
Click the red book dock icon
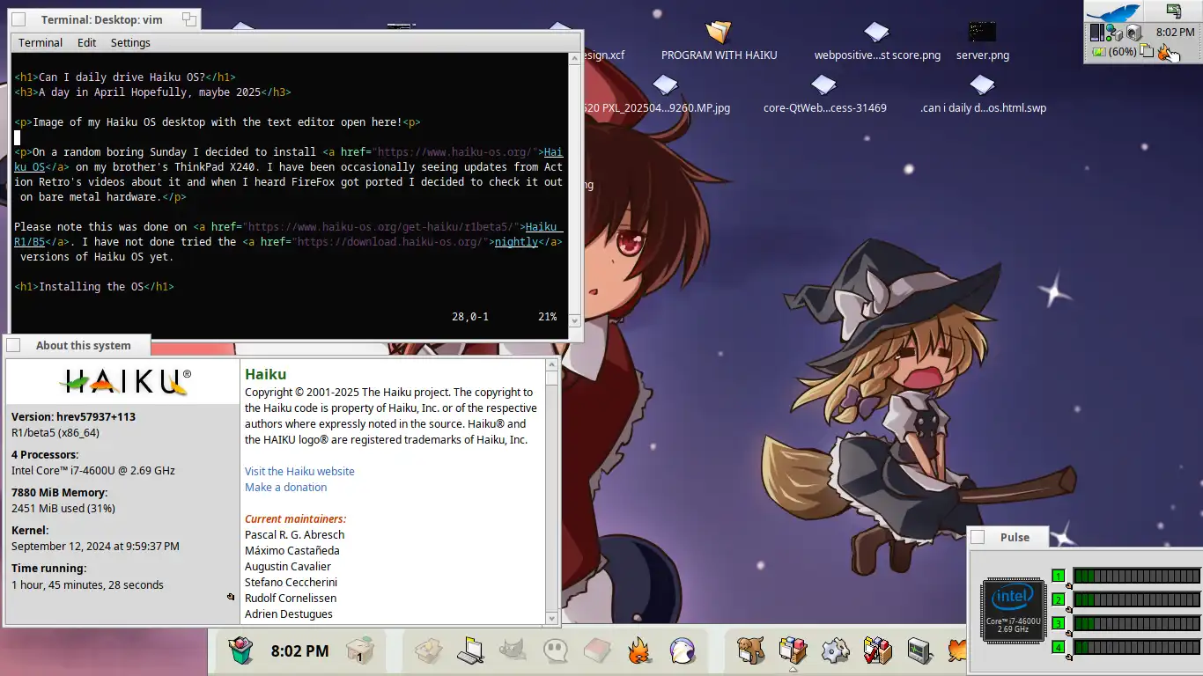click(x=597, y=650)
